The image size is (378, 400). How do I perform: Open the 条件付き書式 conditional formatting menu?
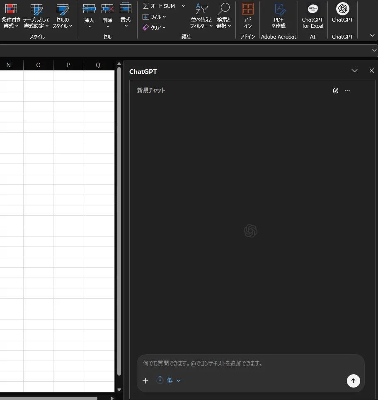click(x=11, y=17)
